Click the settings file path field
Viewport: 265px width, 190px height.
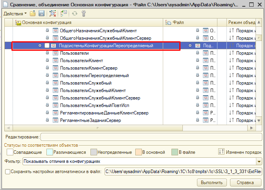coord(183,172)
